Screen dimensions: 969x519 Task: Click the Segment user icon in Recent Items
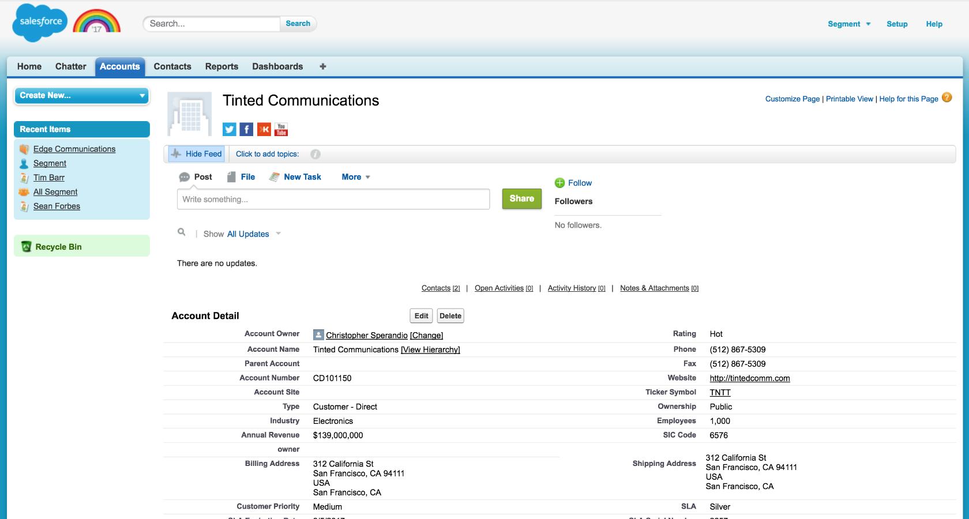[x=24, y=164]
